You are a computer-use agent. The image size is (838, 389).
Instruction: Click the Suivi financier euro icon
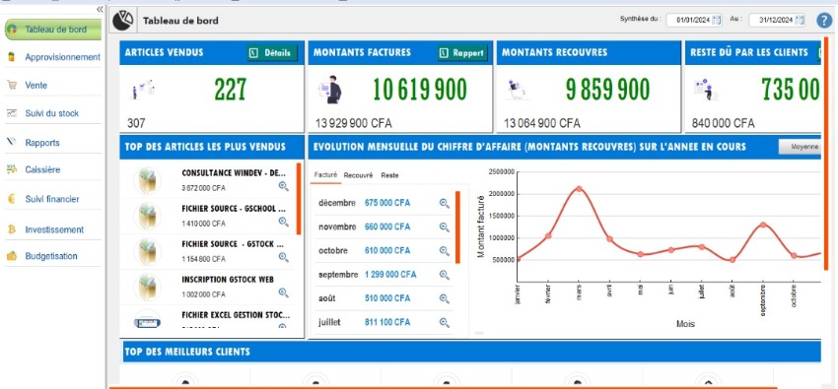point(12,199)
